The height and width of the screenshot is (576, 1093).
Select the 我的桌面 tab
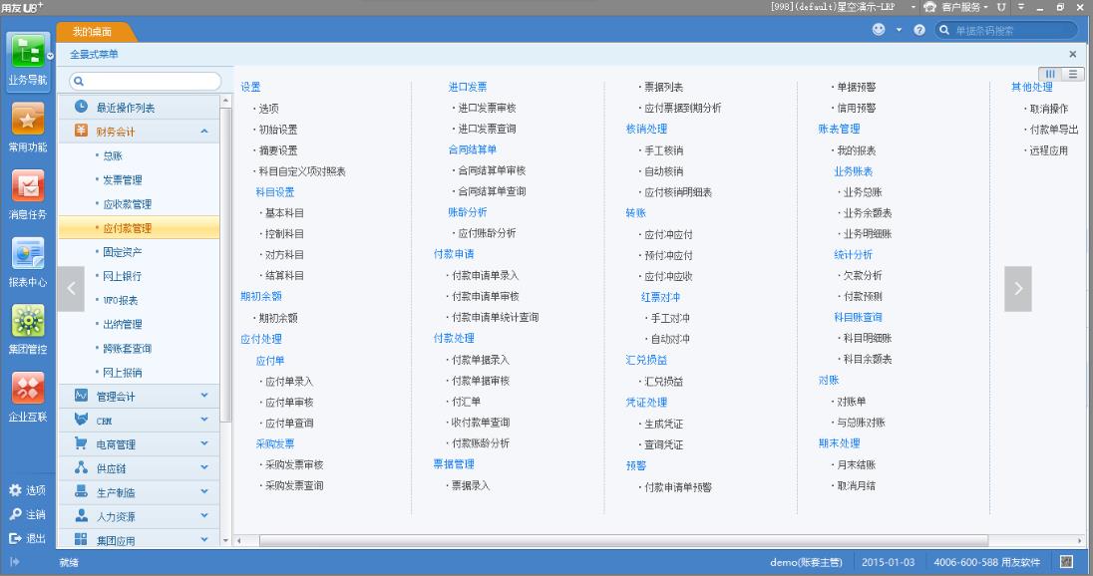92,32
